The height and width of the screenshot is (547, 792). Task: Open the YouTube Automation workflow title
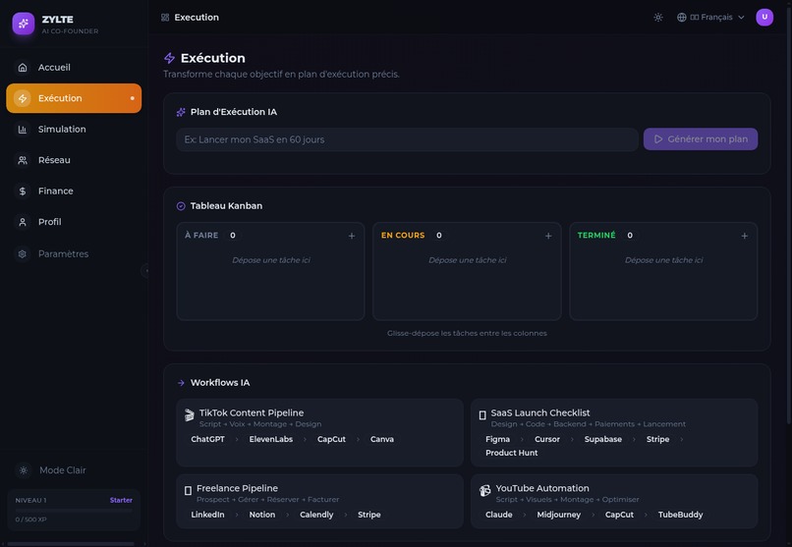(542, 488)
